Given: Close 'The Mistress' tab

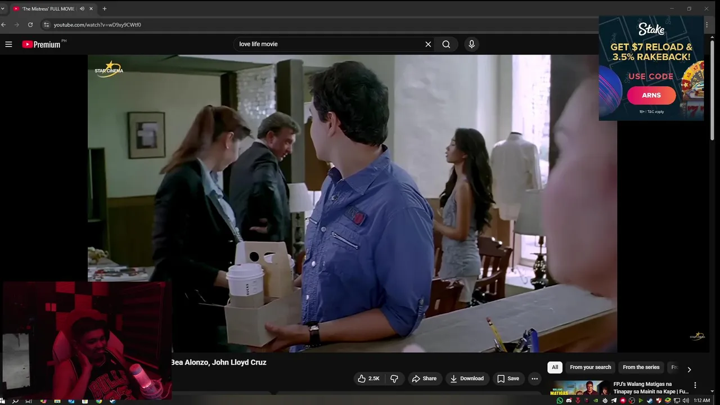Looking at the screenshot, I should click(x=91, y=8).
